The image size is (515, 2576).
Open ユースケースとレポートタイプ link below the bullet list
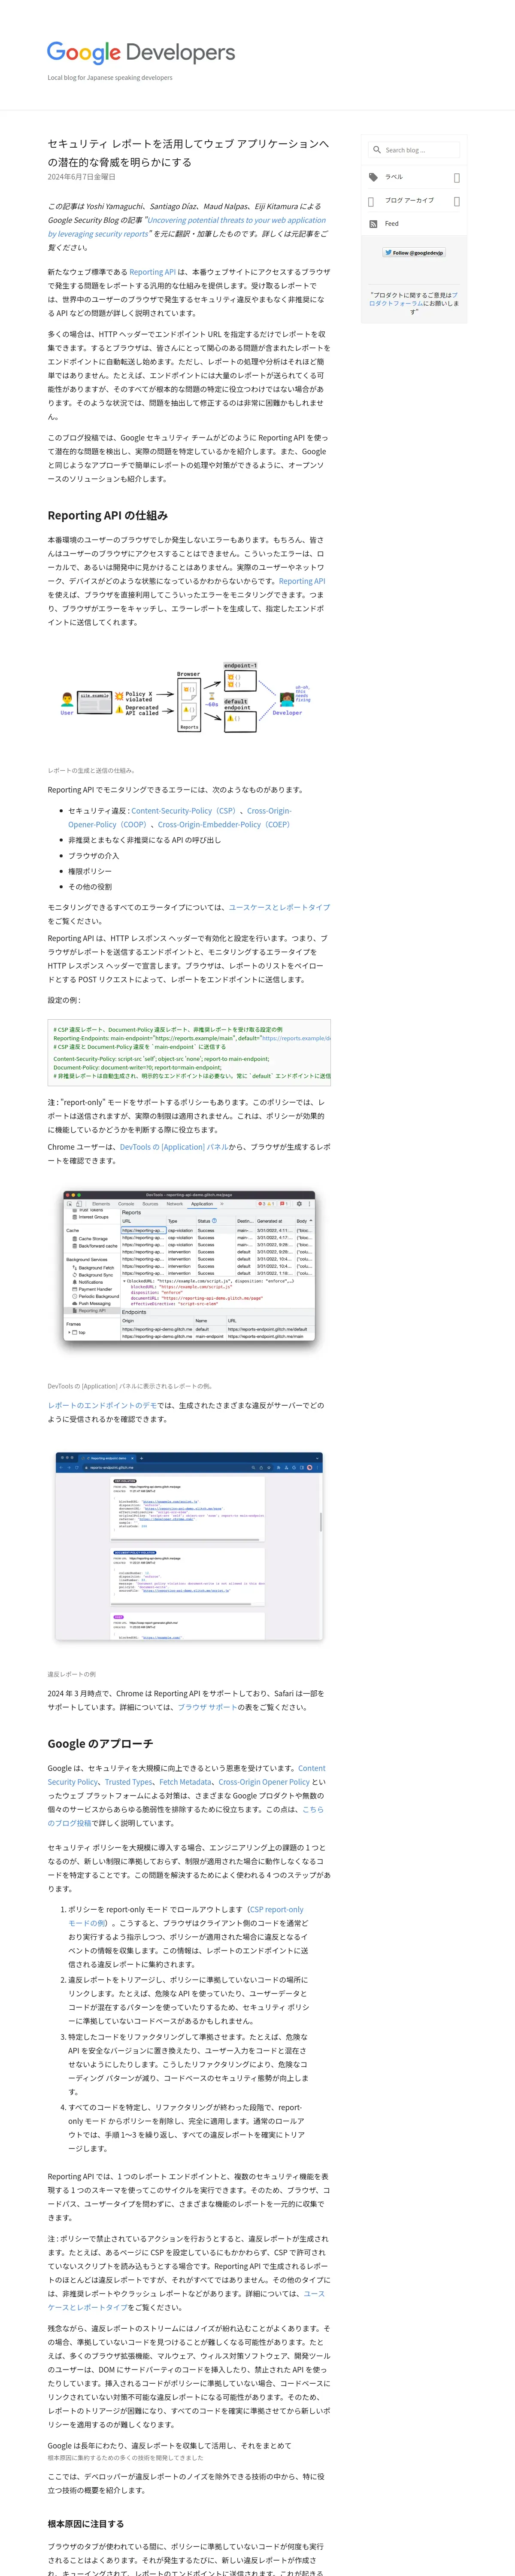tap(279, 908)
